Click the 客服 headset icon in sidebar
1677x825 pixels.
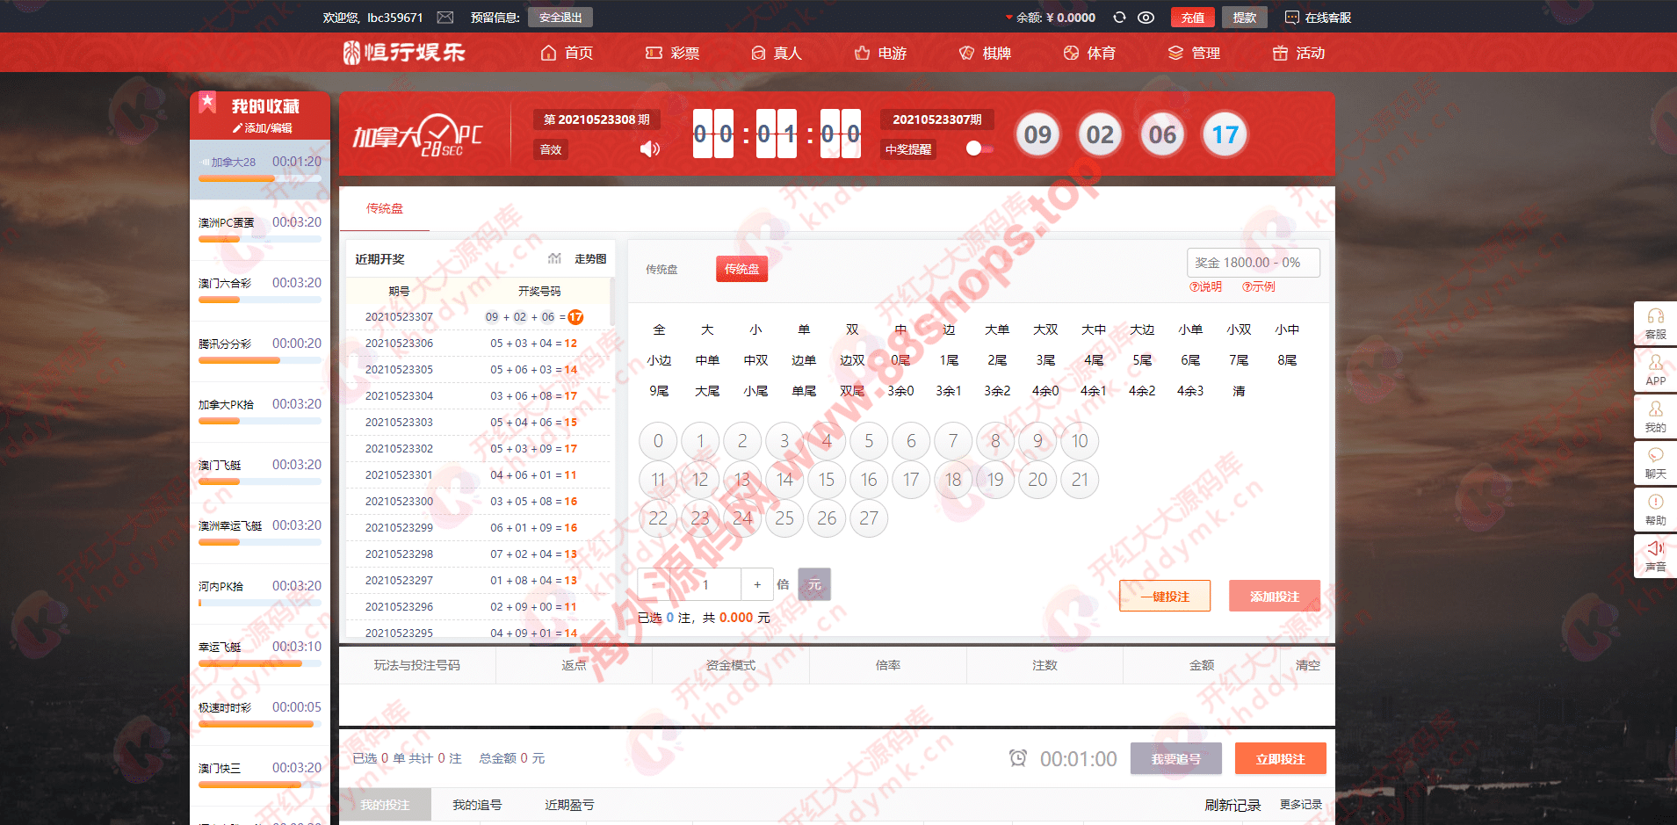[x=1655, y=316]
